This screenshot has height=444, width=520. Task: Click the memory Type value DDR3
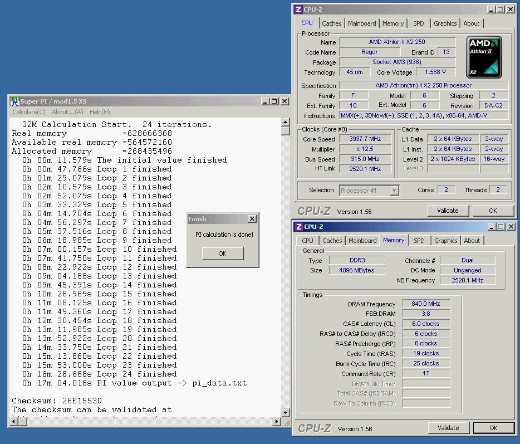pos(357,260)
